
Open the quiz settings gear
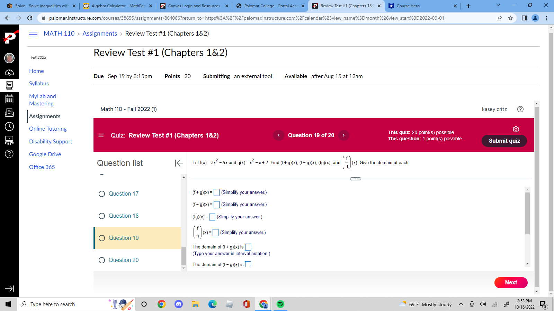pyautogui.click(x=516, y=129)
